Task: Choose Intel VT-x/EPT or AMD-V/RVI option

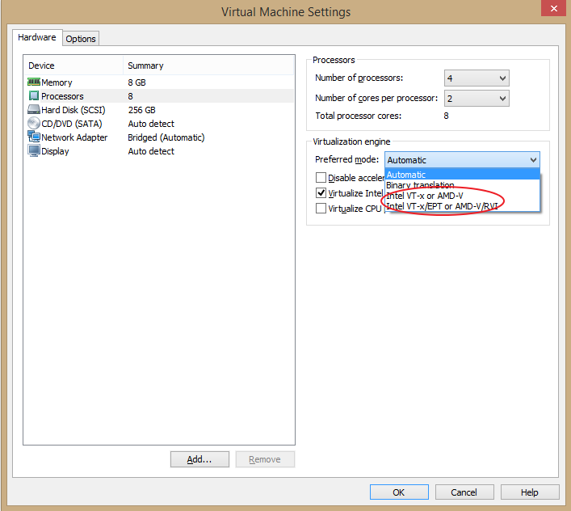Action: (462, 206)
